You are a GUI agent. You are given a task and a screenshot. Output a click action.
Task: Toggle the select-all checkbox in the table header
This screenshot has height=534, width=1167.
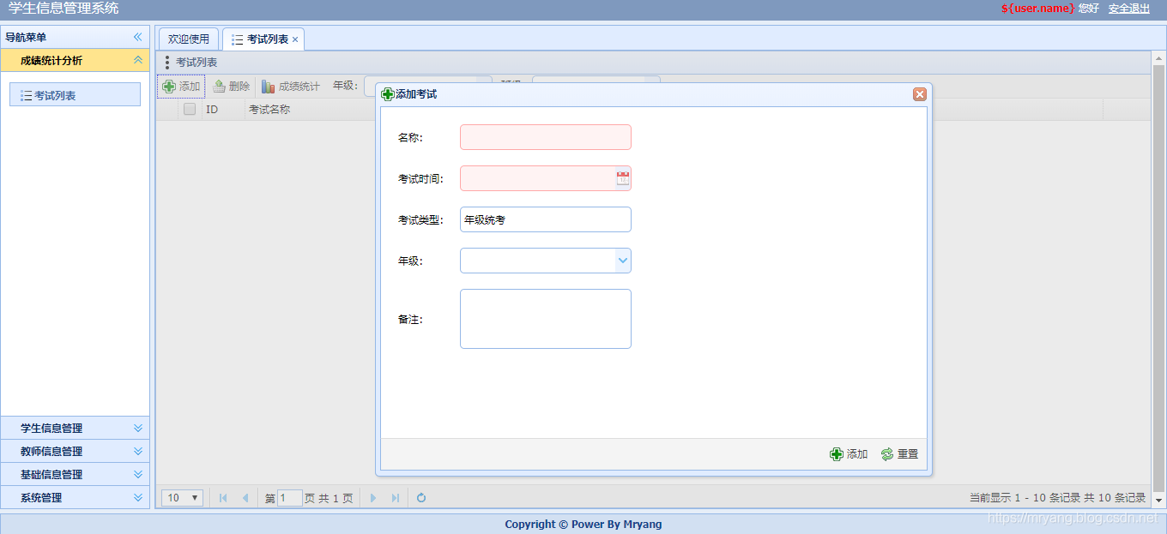coord(189,109)
